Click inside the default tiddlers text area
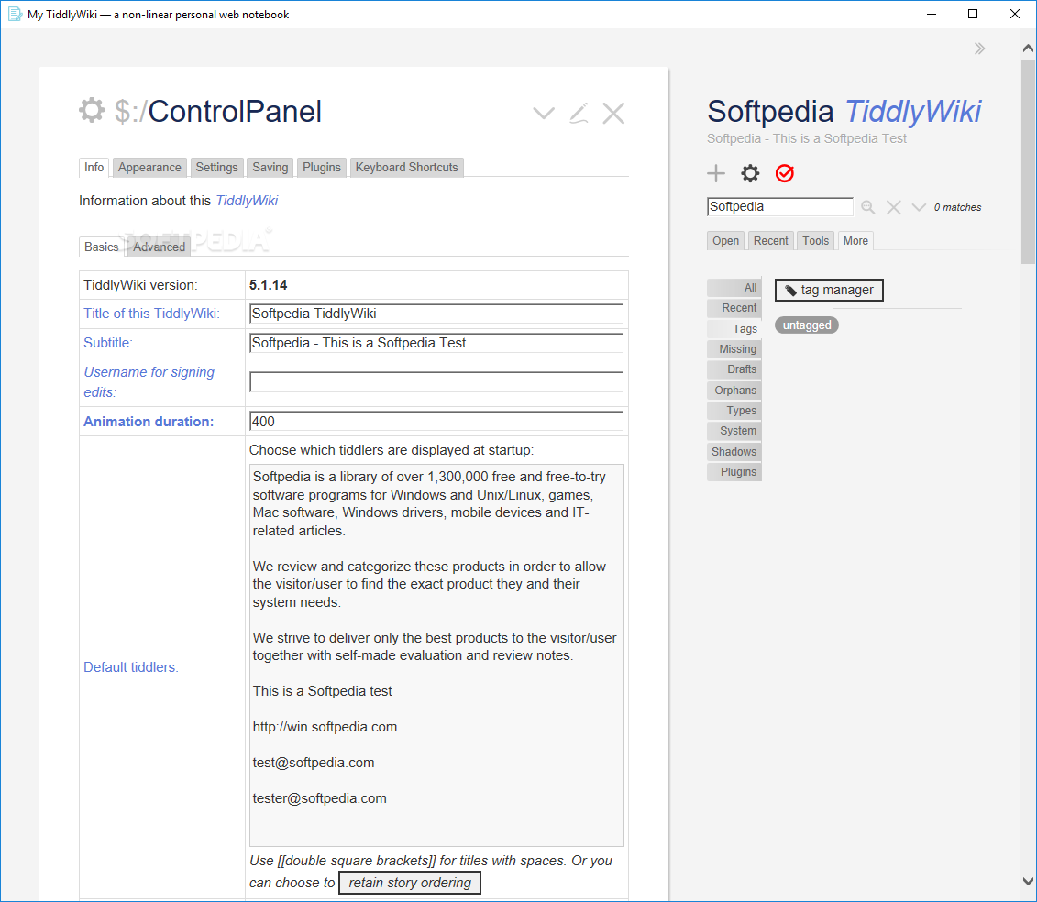This screenshot has height=902, width=1037. 436,655
